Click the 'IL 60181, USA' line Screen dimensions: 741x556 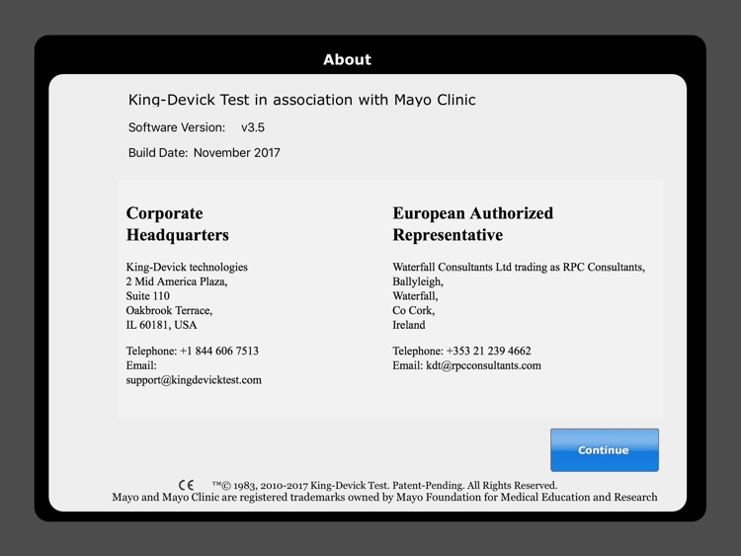click(161, 325)
